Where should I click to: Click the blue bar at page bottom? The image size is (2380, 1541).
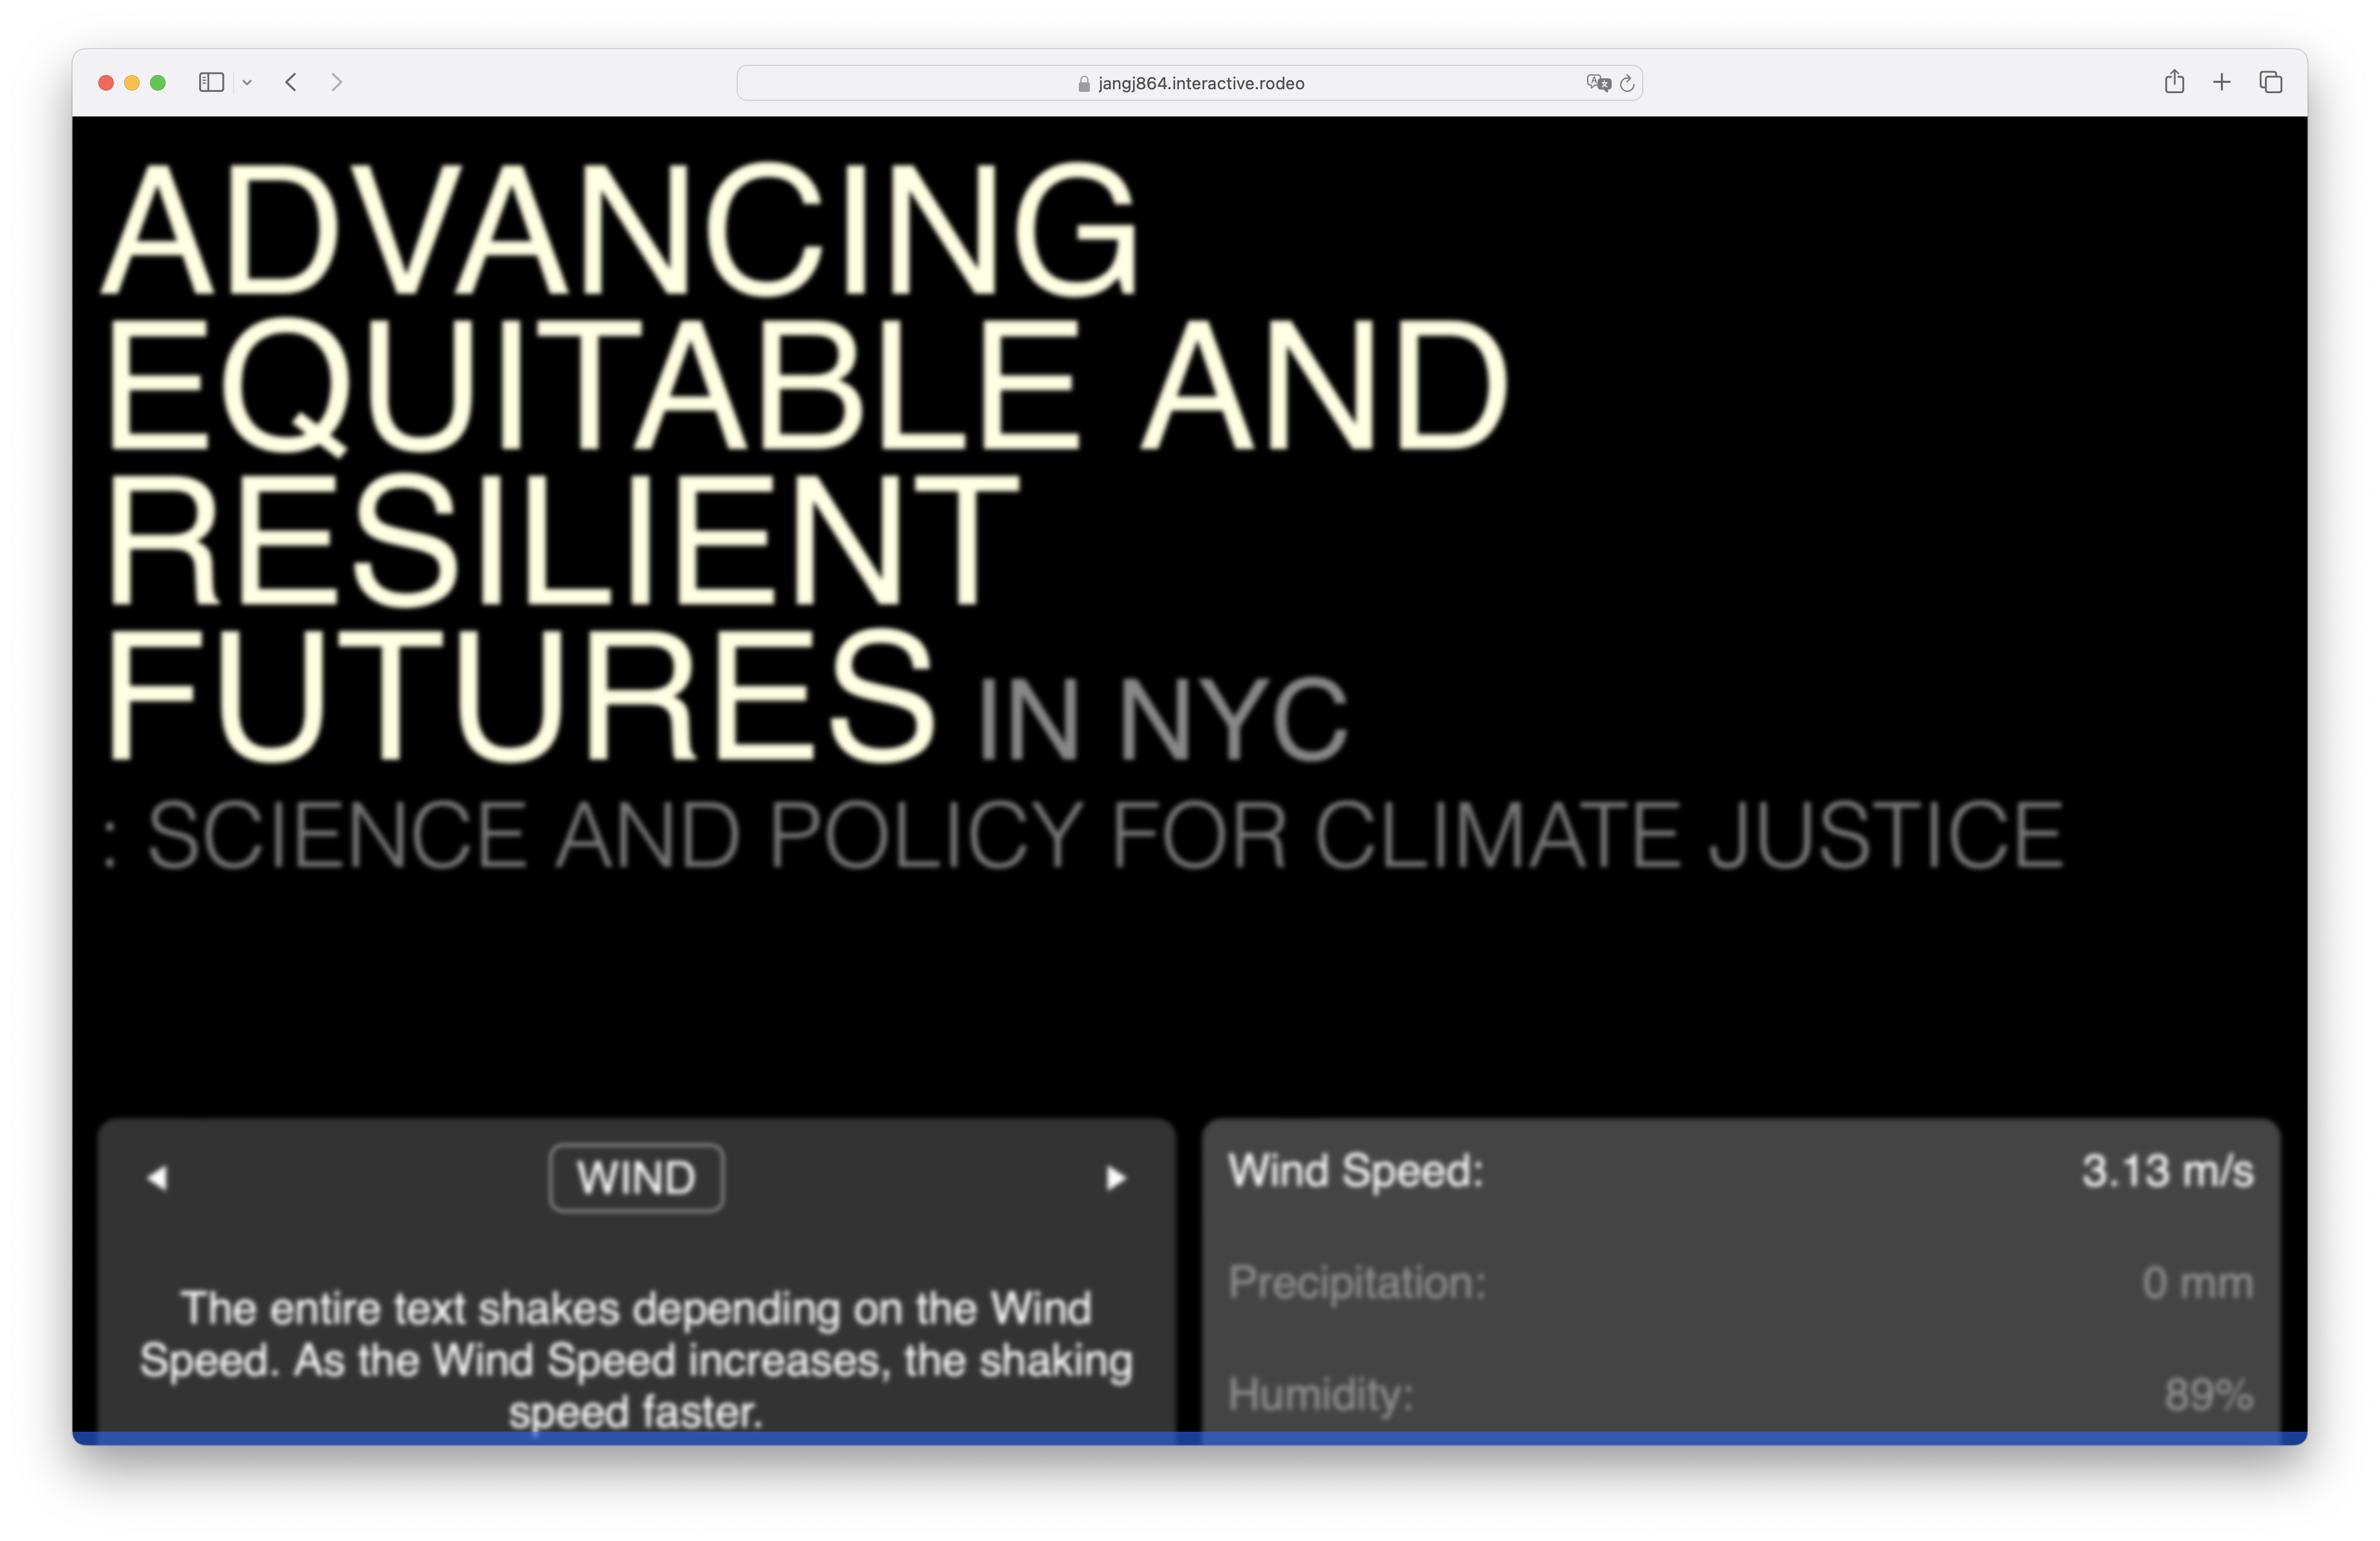coord(1190,1438)
